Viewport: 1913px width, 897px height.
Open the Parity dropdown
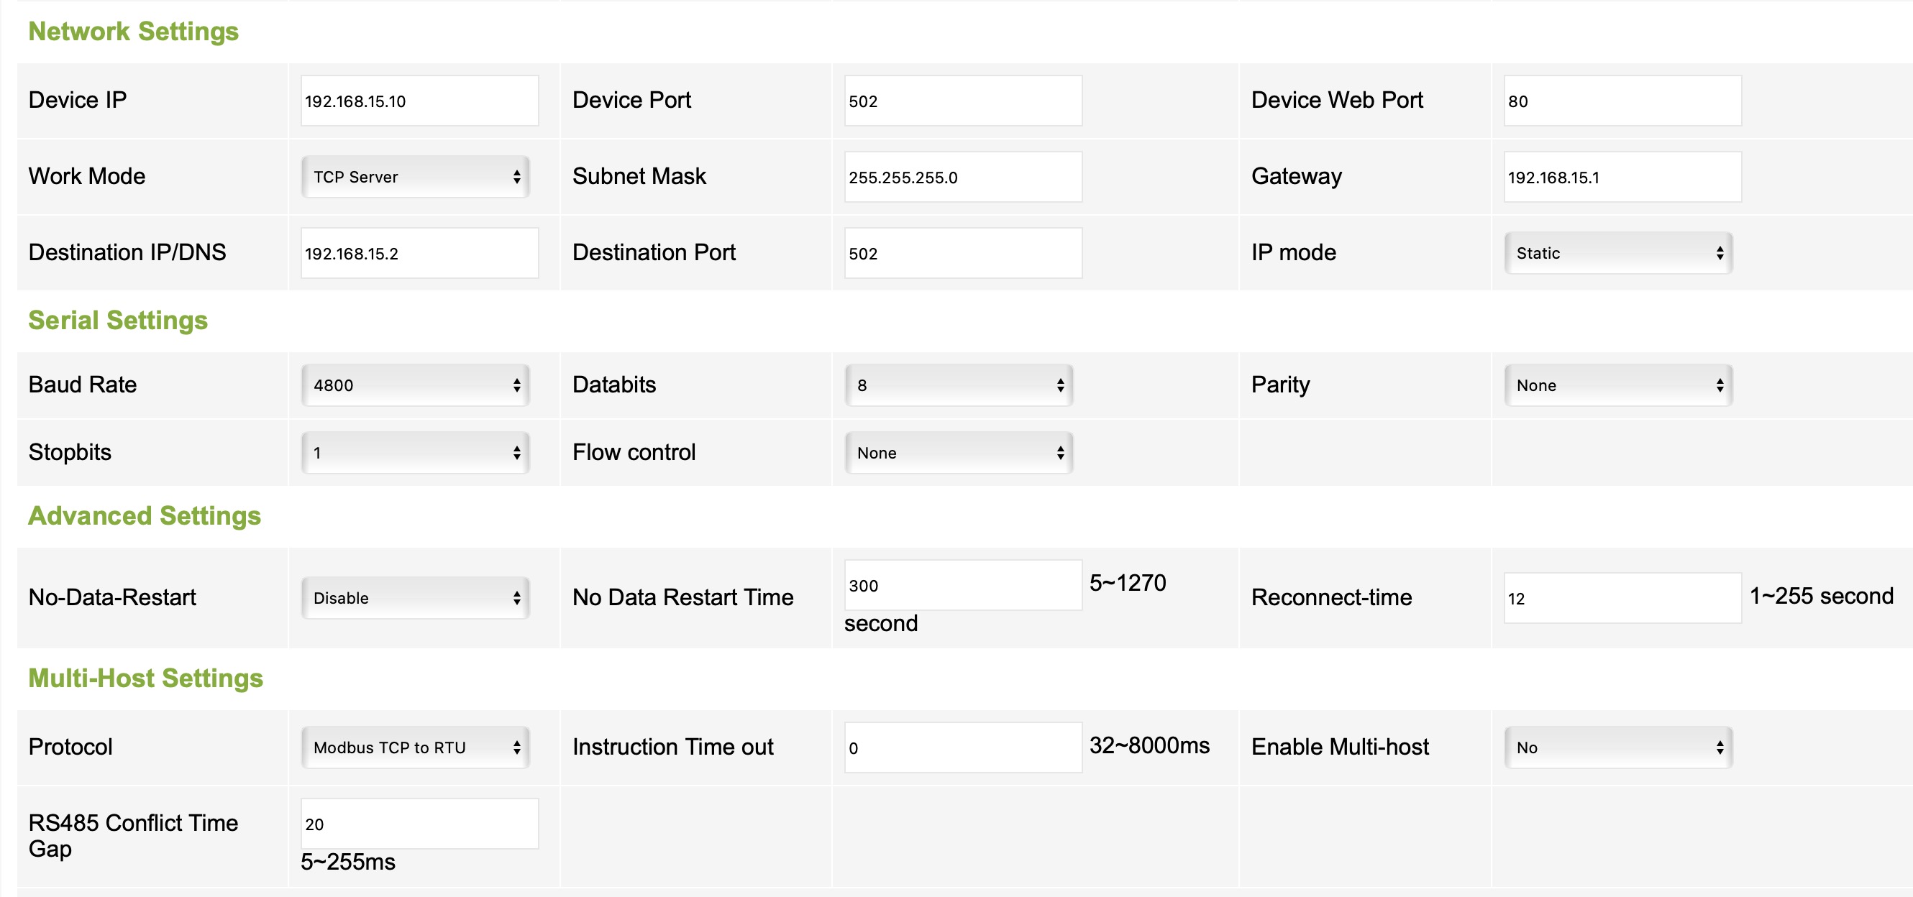1618,385
